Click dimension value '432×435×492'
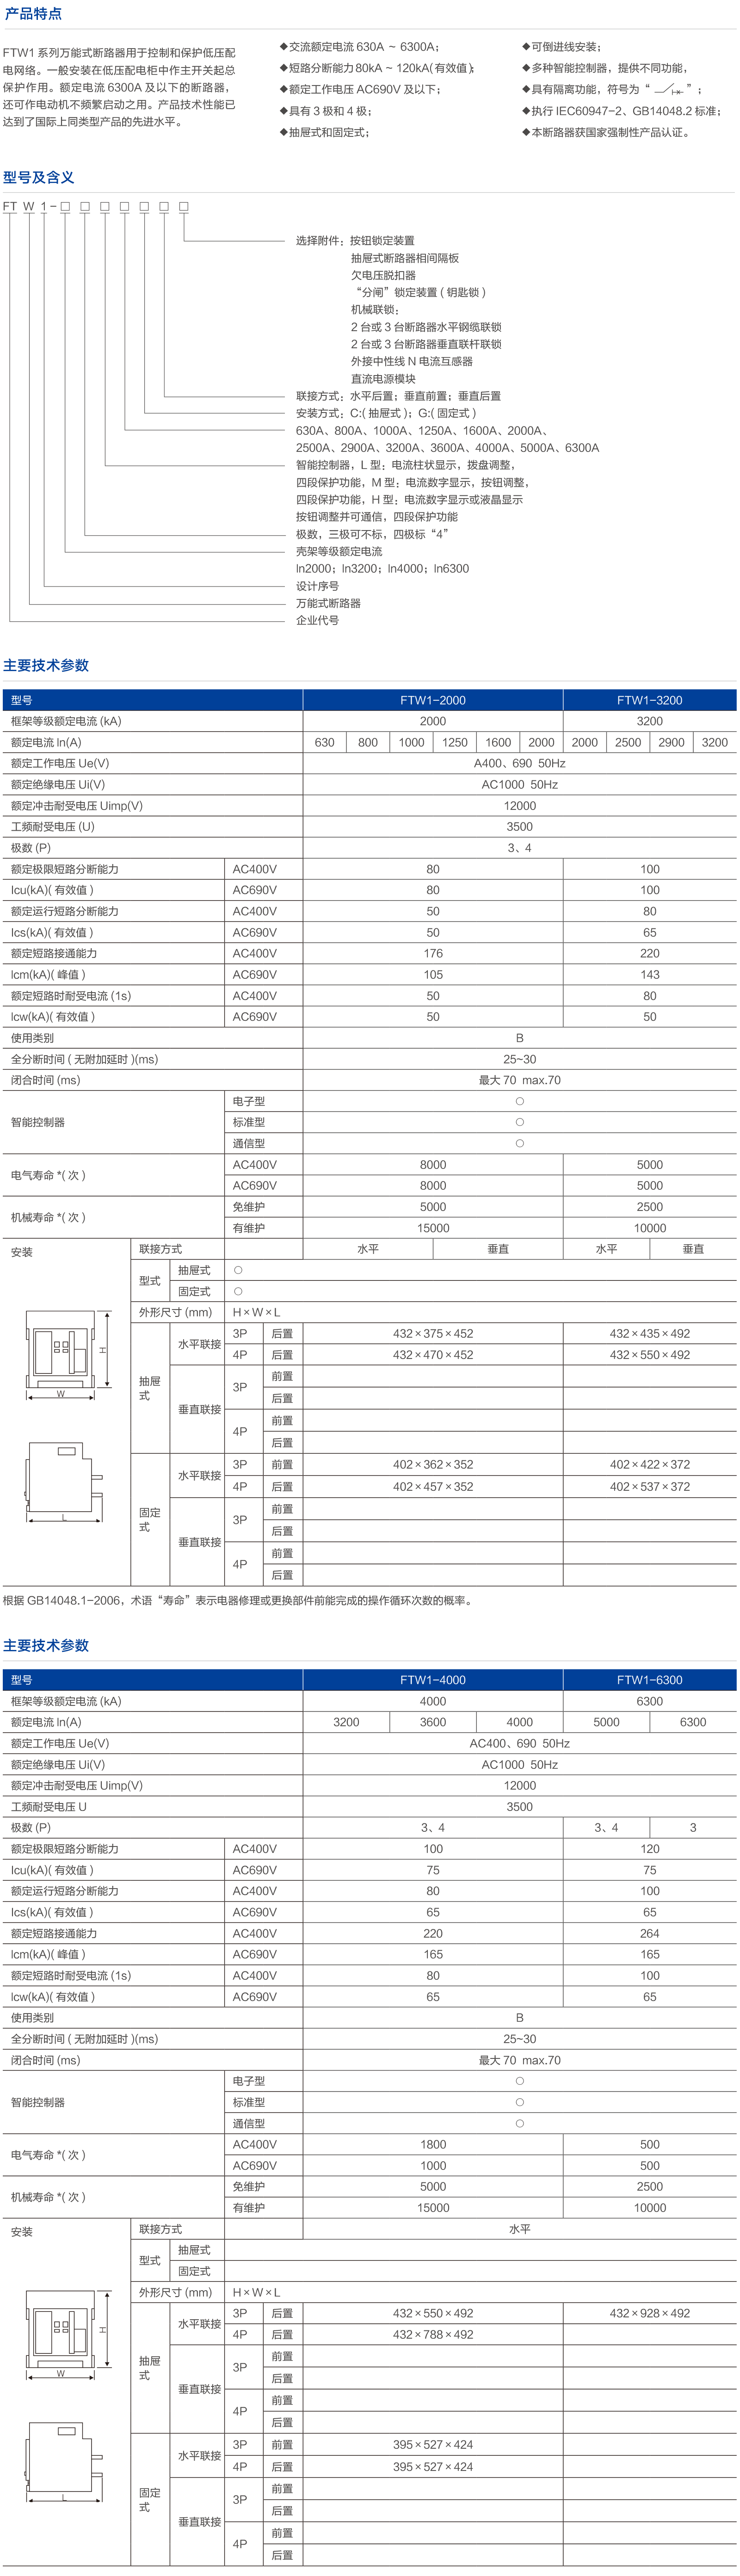The width and height of the screenshot is (740, 2576). click(x=650, y=1333)
